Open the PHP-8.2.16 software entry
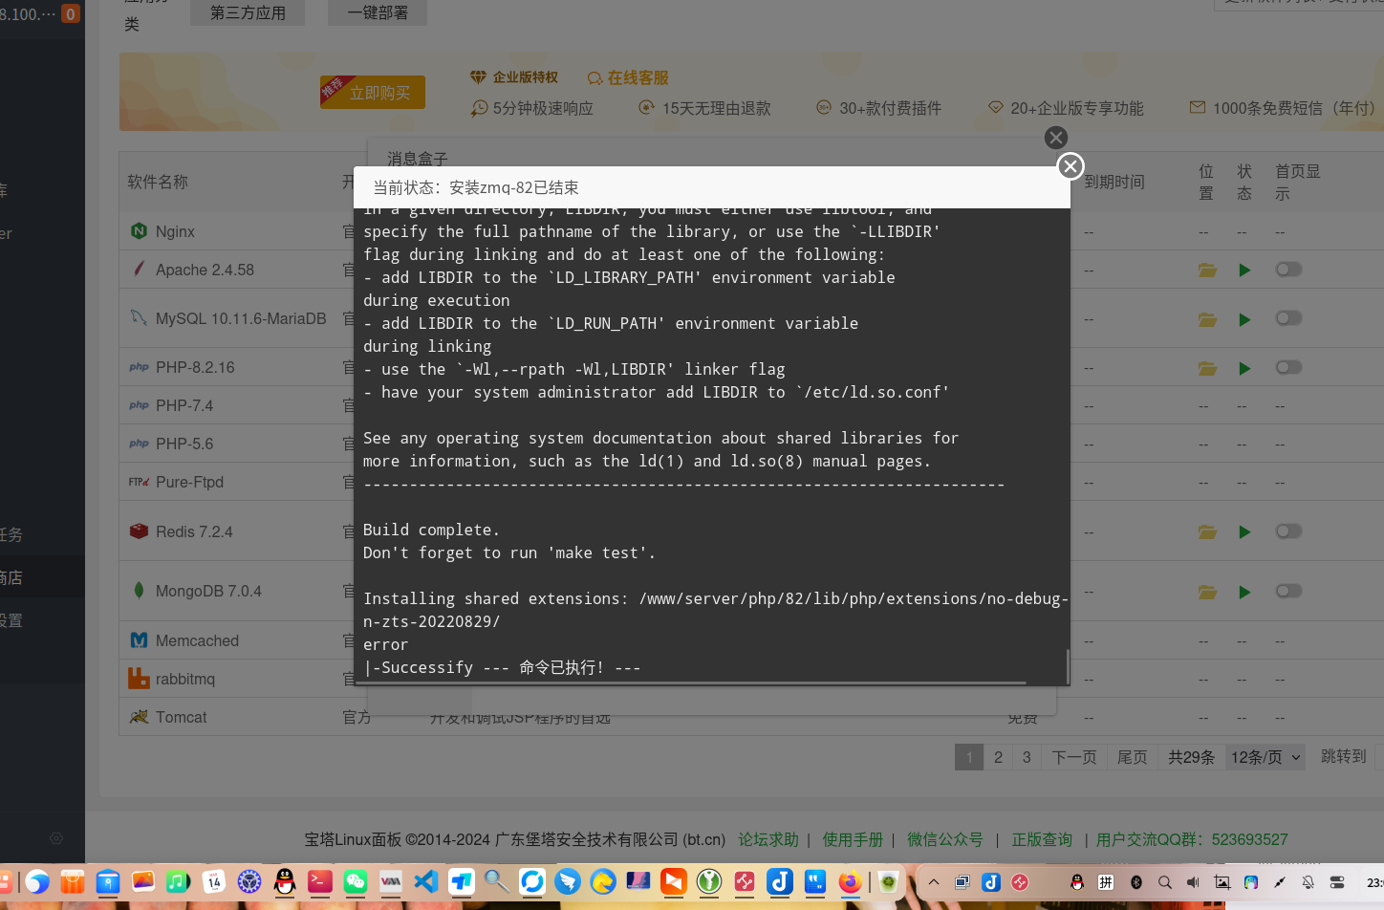The height and width of the screenshot is (910, 1384). [195, 367]
